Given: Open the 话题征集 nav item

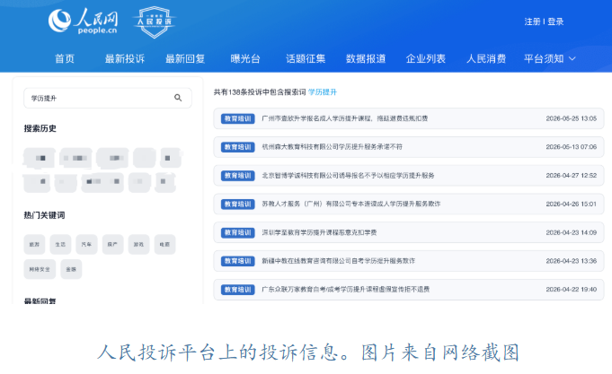Looking at the screenshot, I should (306, 59).
